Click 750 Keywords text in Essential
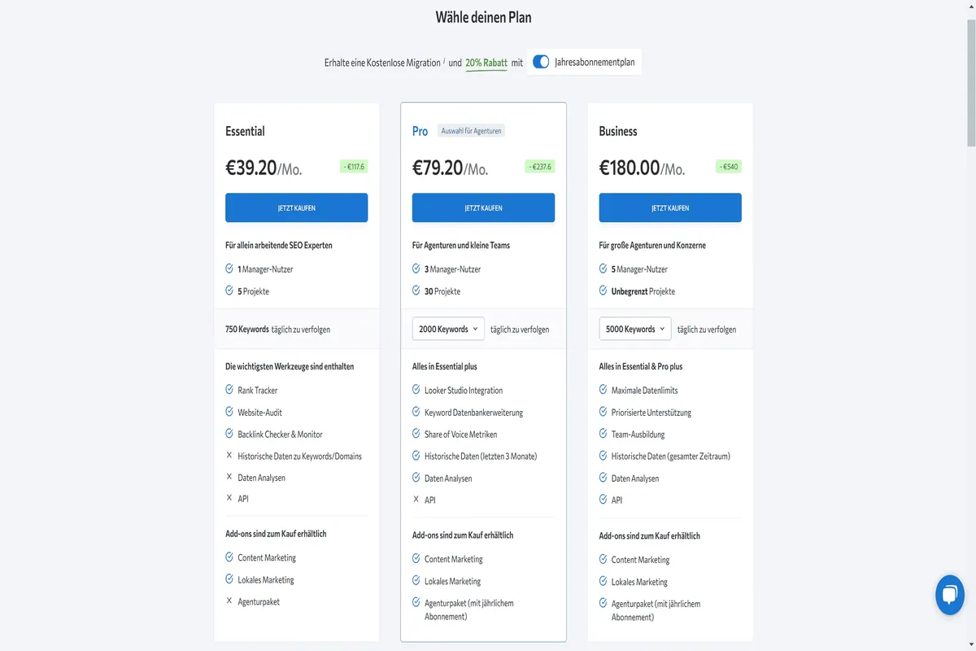Viewport: 976px width, 651px height. coord(247,330)
